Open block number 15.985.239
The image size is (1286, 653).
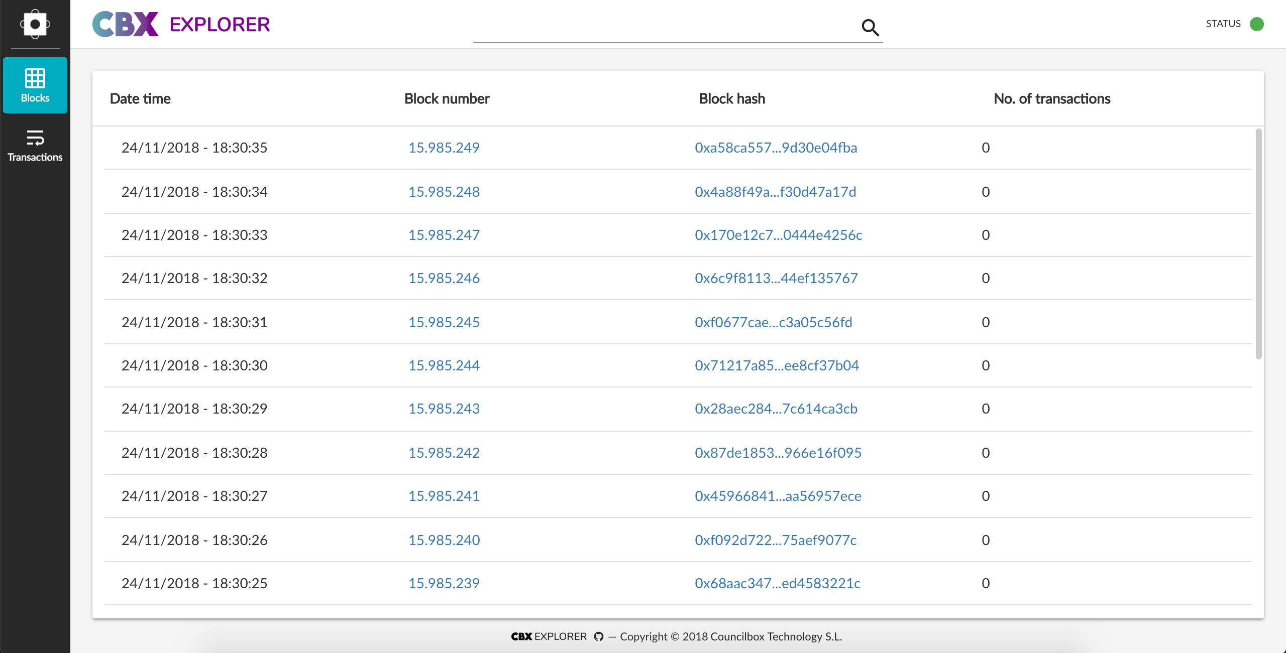[x=444, y=583]
